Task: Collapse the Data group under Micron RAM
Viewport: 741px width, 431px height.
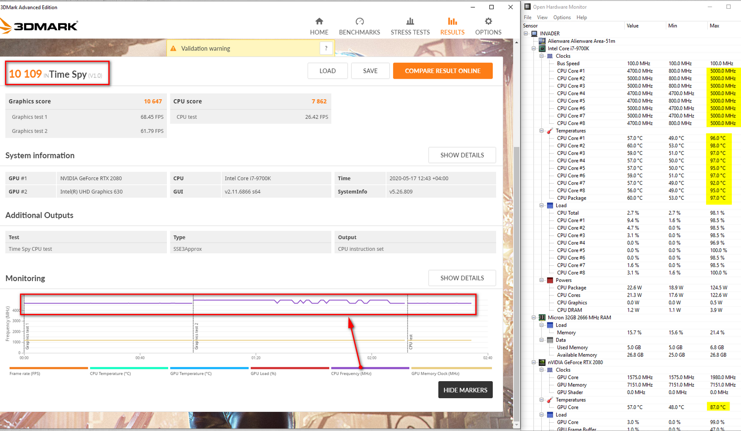Action: click(x=542, y=340)
